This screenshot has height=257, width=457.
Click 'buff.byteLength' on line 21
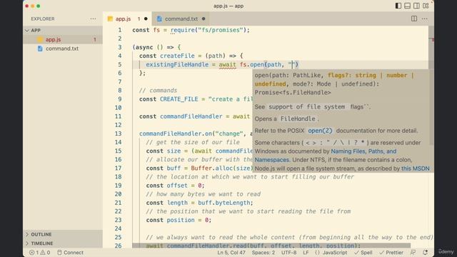pyautogui.click(x=224, y=203)
